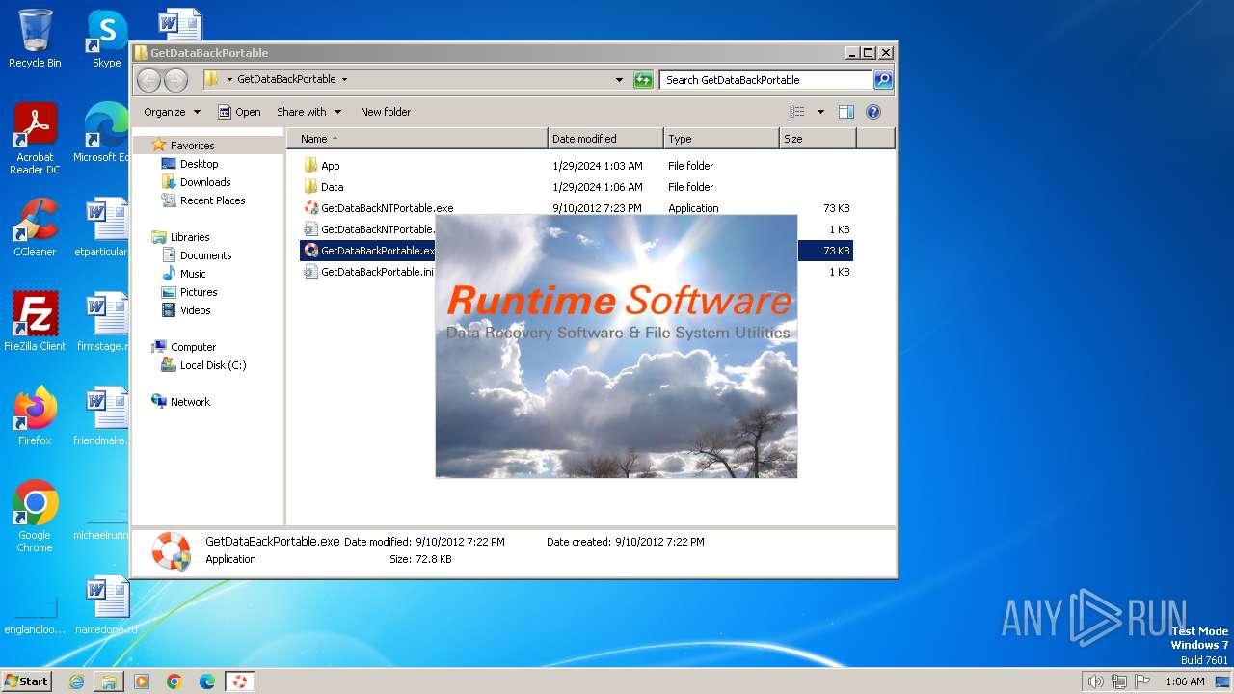Sort by Type column header
The width and height of the screenshot is (1234, 694).
coord(721,139)
